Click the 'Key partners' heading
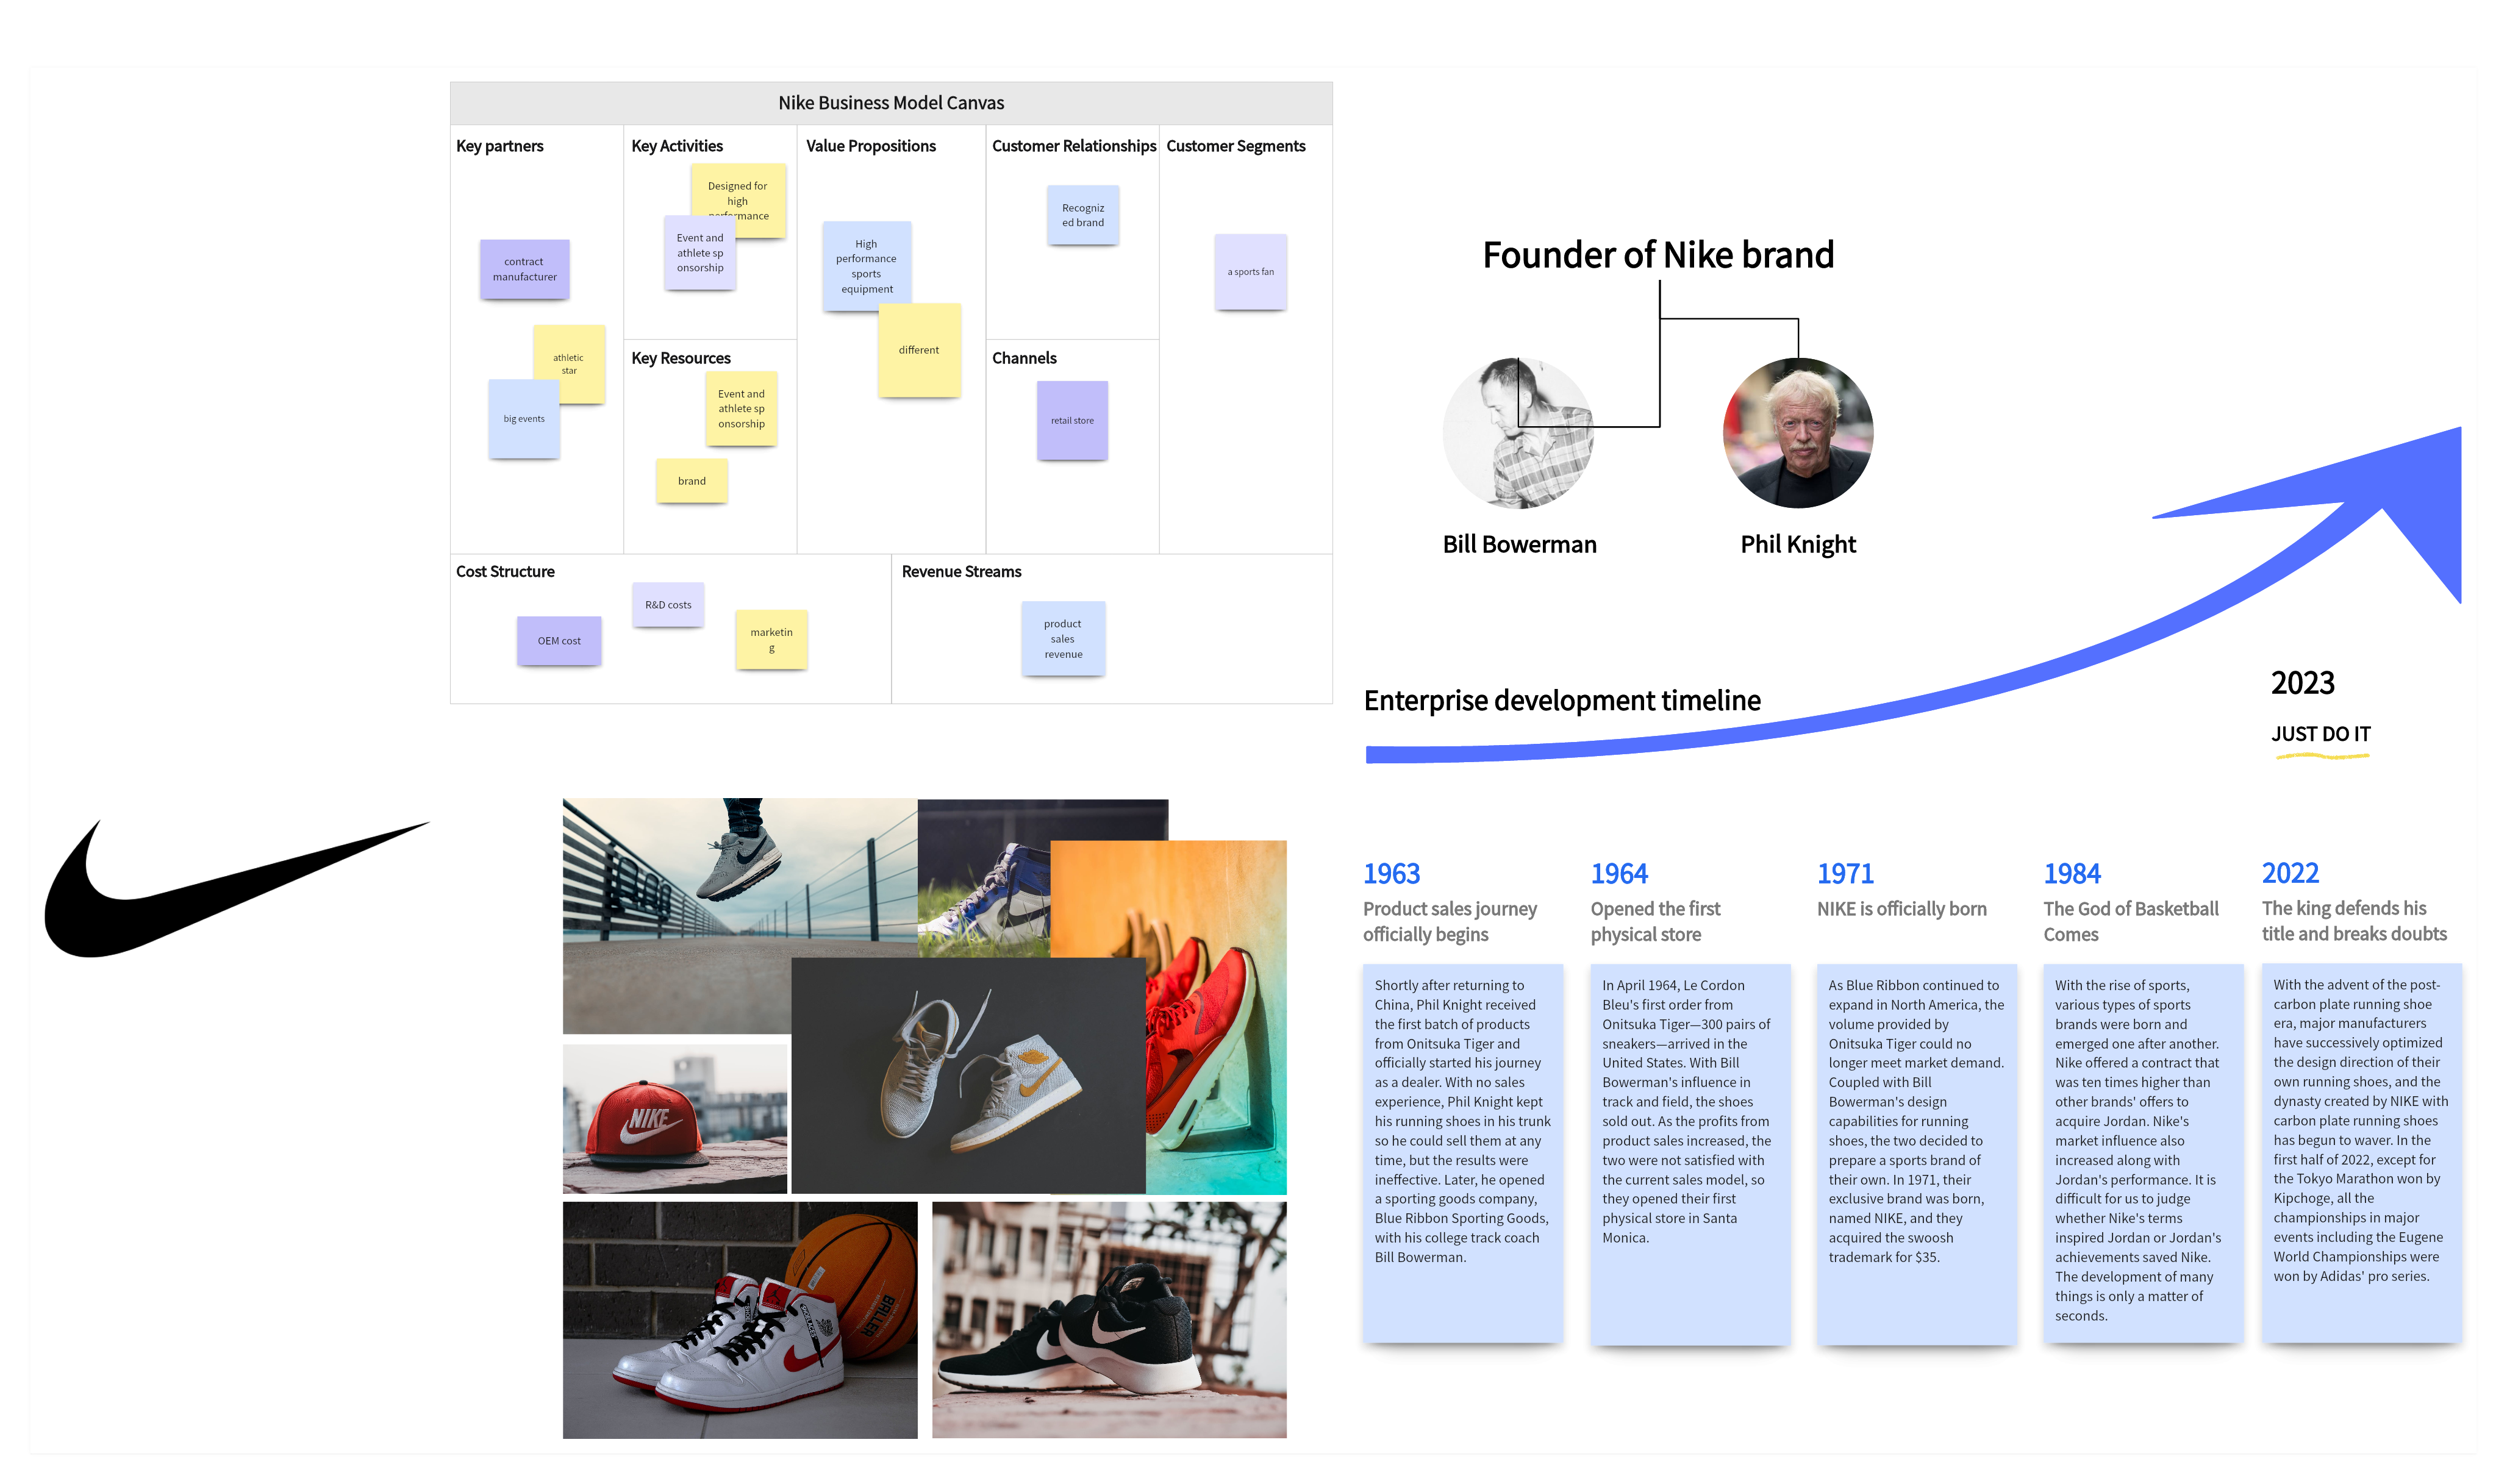The height and width of the screenshot is (1484, 2507). click(499, 146)
